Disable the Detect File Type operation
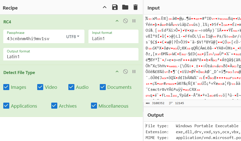241x141 pixels. pos(125,72)
